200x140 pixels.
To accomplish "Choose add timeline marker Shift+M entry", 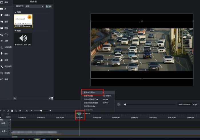I will 98,99.
